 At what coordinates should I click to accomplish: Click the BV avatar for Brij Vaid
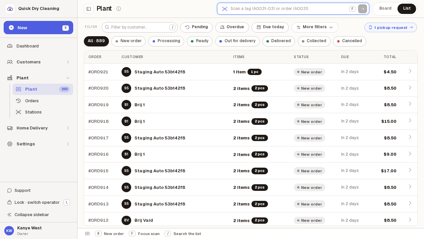[126, 220]
